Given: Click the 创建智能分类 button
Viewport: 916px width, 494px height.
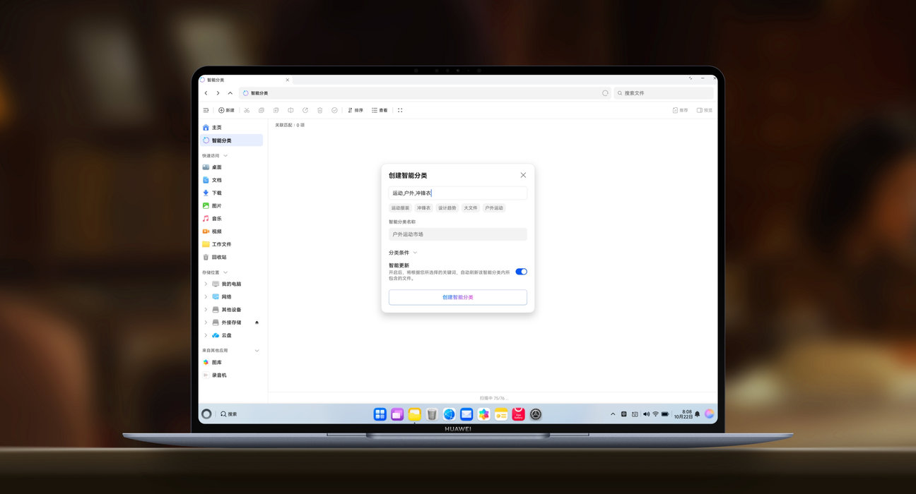Looking at the screenshot, I should coord(457,297).
